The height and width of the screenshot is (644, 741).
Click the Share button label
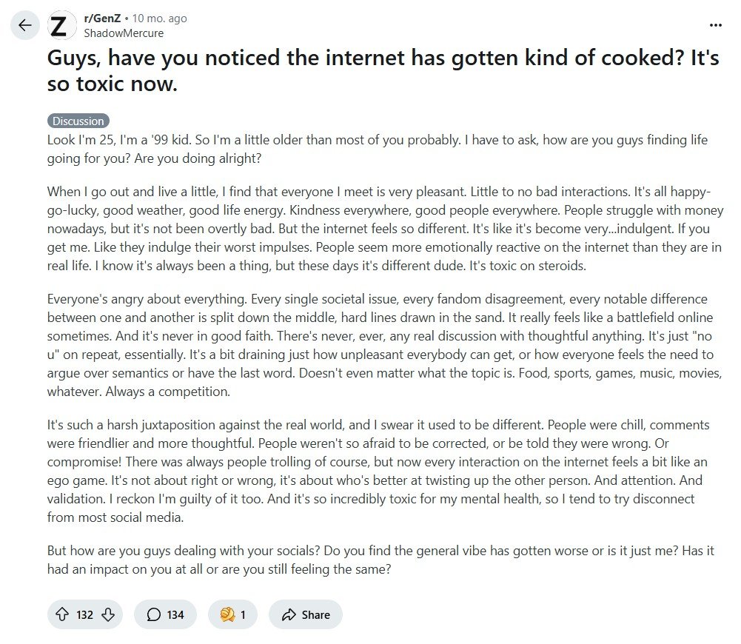pyautogui.click(x=315, y=614)
